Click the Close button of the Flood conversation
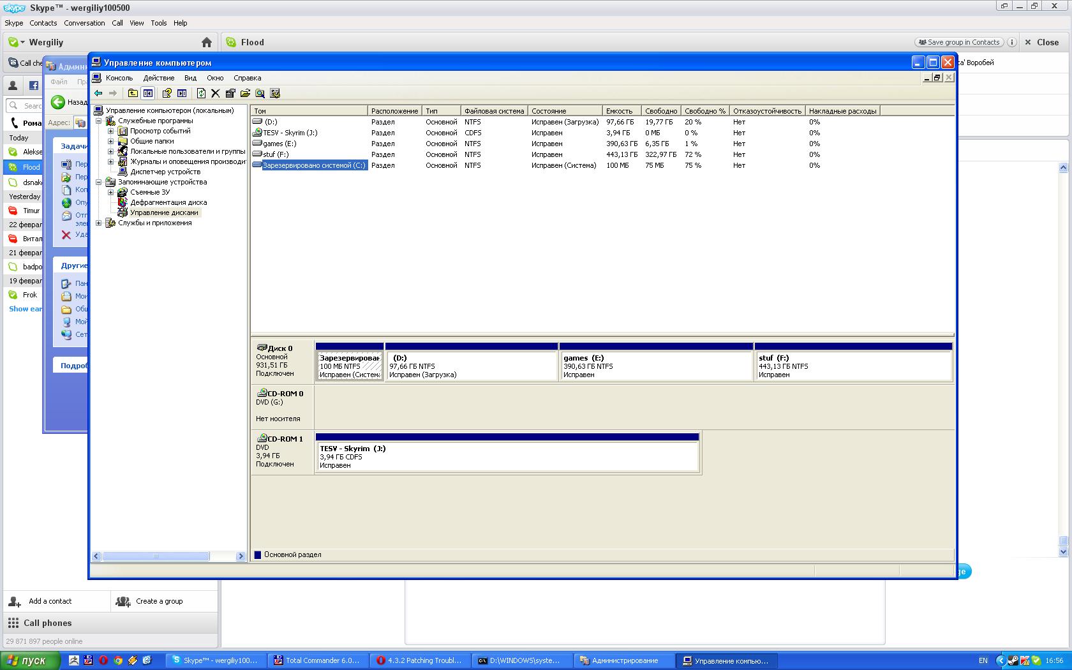Viewport: 1072px width, 670px height. pyautogui.click(x=1041, y=42)
